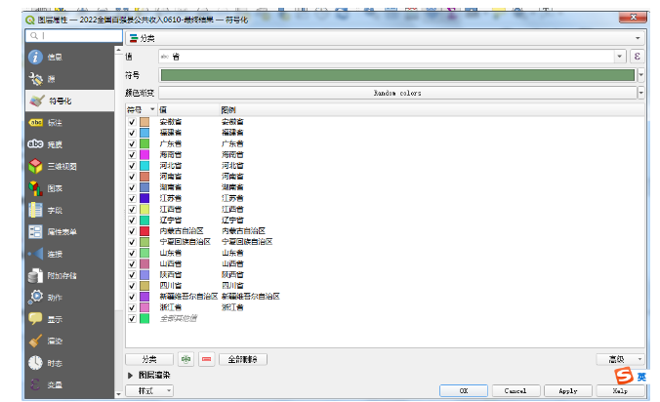Select the 湖南省 value cell
This screenshot has width=660, height=402.
click(171, 187)
